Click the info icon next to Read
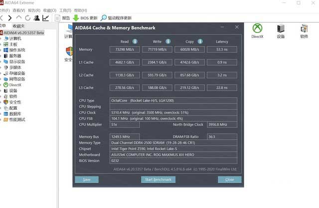 [x=135, y=42]
